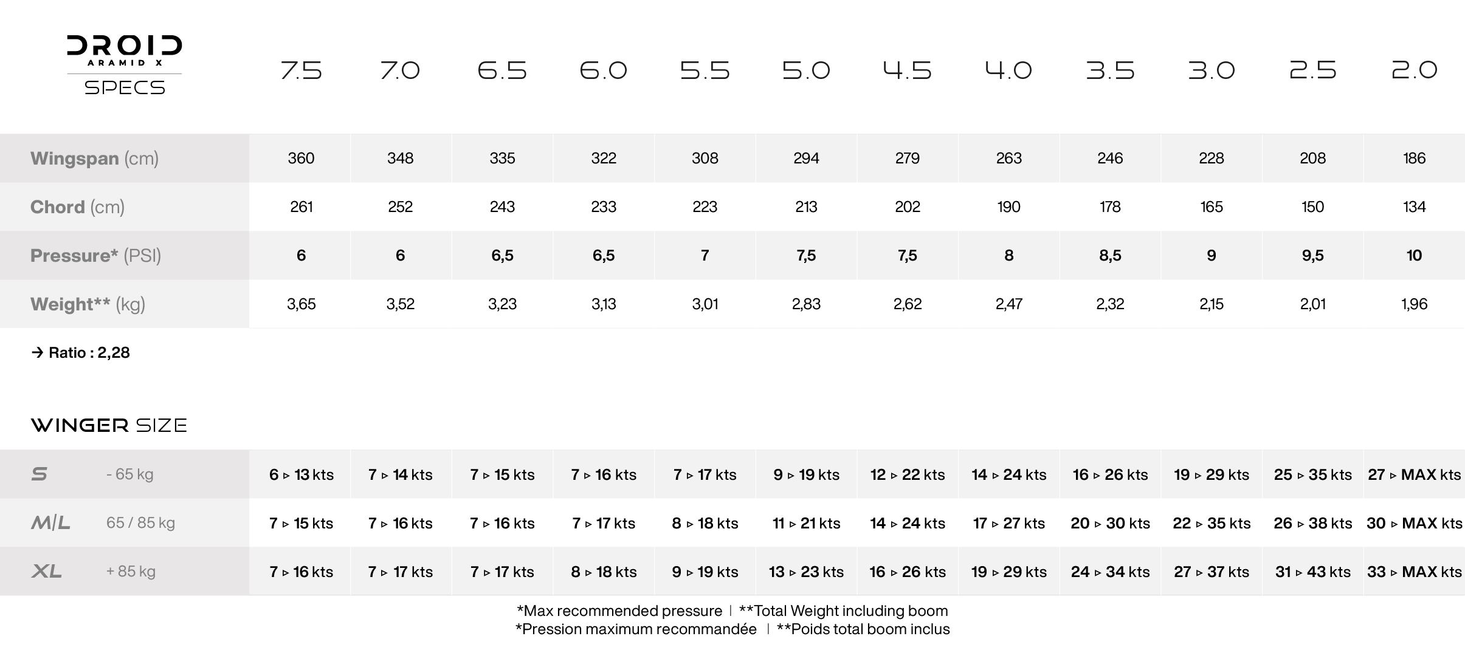Select the 5.0 size column header
The image size is (1465, 656).
tap(806, 70)
